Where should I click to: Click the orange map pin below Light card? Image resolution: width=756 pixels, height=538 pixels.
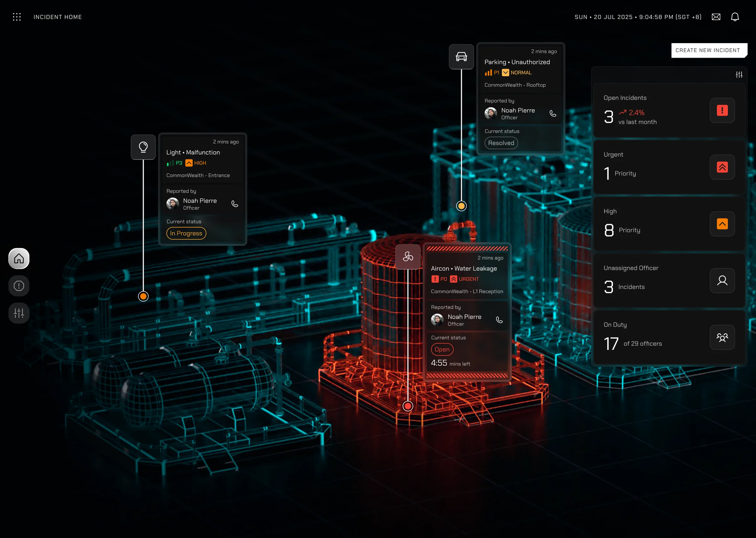(x=143, y=296)
